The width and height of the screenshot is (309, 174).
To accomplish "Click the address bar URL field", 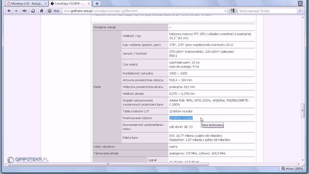I will [143, 11].
